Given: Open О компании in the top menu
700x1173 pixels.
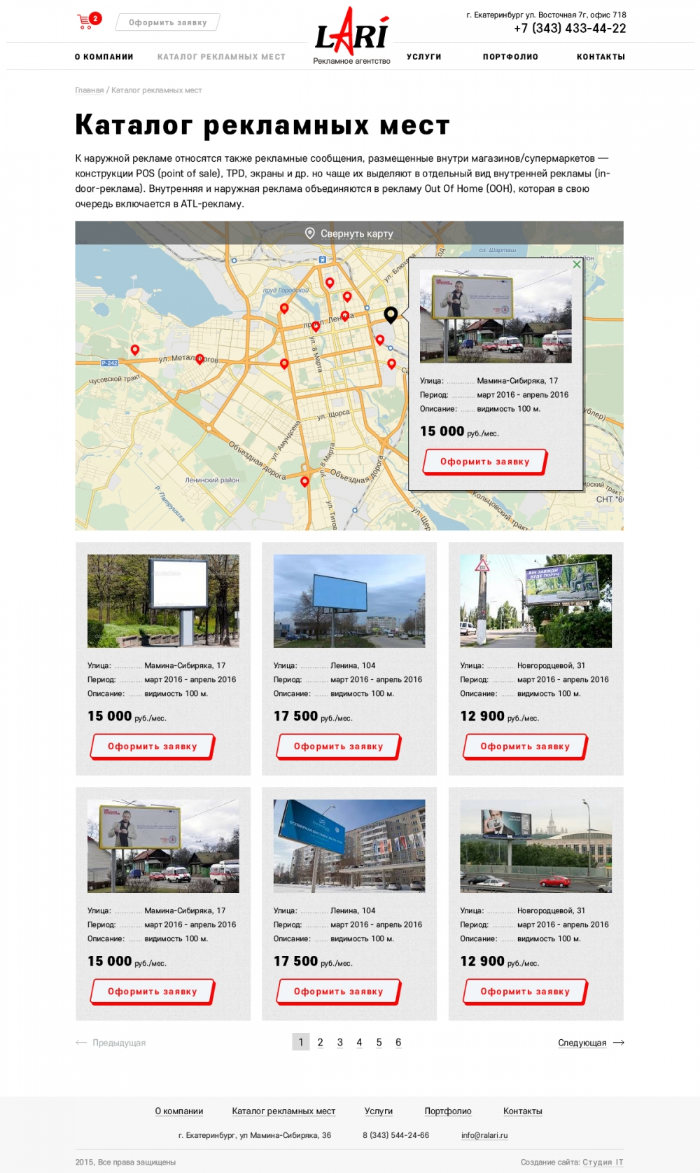Looking at the screenshot, I should coord(104,57).
